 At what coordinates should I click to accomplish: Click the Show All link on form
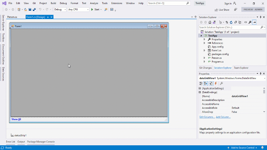click(16, 119)
